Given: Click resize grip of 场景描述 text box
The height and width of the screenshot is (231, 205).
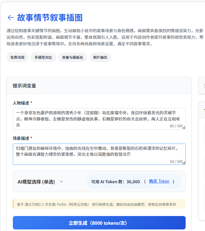Looking at the screenshot, I should [x=184, y=163].
